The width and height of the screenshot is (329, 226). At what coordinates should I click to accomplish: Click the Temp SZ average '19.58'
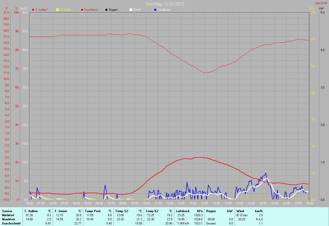point(139,223)
